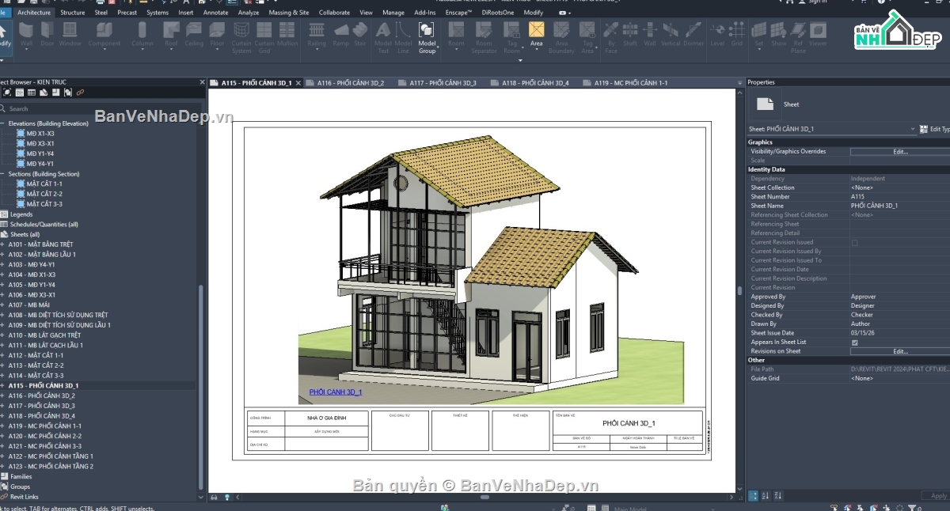Select the Curtain System tool
The height and width of the screenshot is (511, 950).
click(x=241, y=38)
